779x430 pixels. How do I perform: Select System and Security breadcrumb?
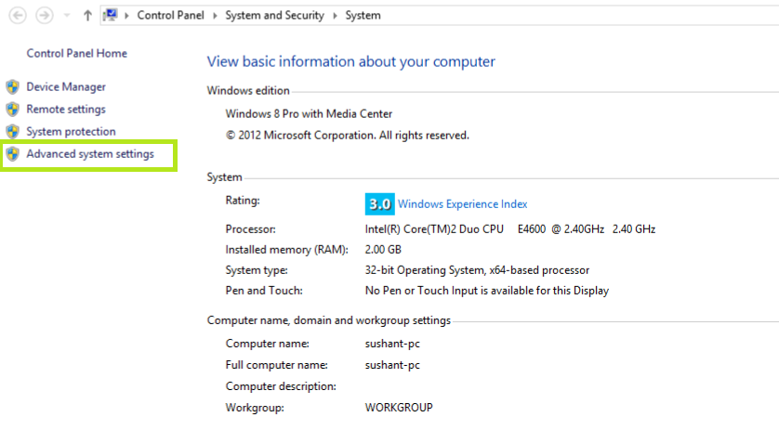[274, 16]
